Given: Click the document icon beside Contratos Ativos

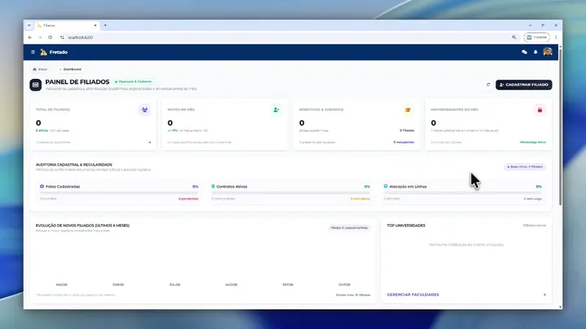Looking at the screenshot, I should [x=213, y=186].
